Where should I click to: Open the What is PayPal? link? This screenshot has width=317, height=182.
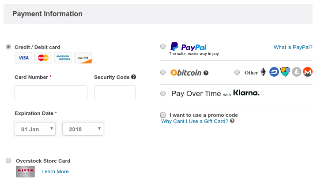[293, 47]
